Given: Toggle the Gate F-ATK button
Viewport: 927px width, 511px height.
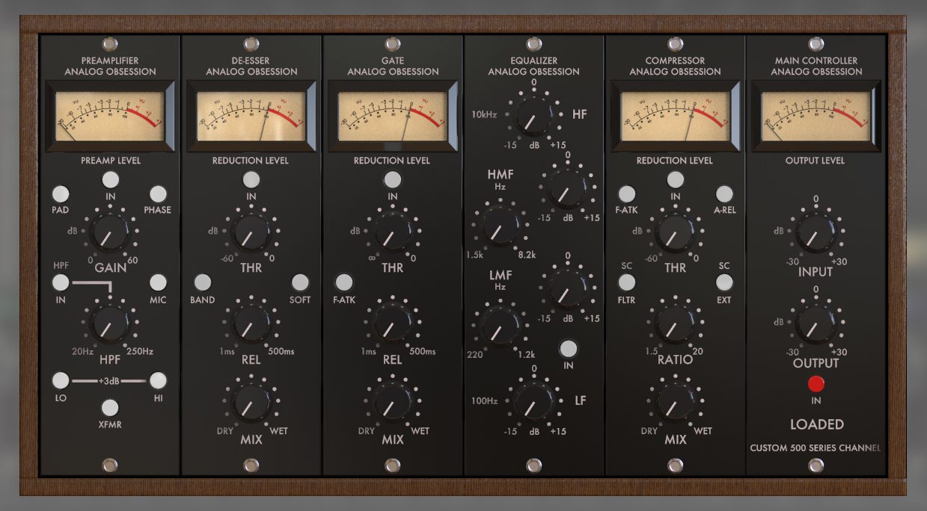Looking at the screenshot, I should pos(343,282).
